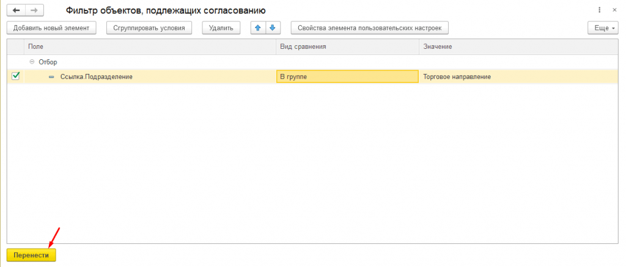Click the back navigation arrow
The width and height of the screenshot is (626, 267).
[17, 10]
